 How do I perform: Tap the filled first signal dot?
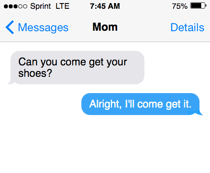point(6,7)
